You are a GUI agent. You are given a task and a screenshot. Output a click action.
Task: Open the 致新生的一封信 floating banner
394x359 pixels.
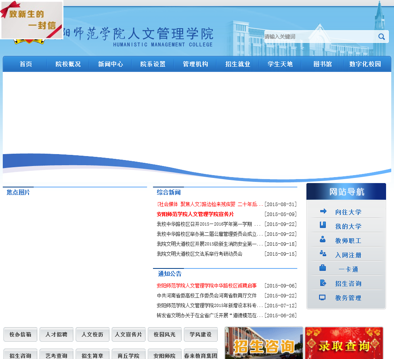coord(32,20)
